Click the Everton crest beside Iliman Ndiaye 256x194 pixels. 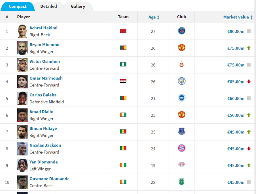click(x=181, y=132)
